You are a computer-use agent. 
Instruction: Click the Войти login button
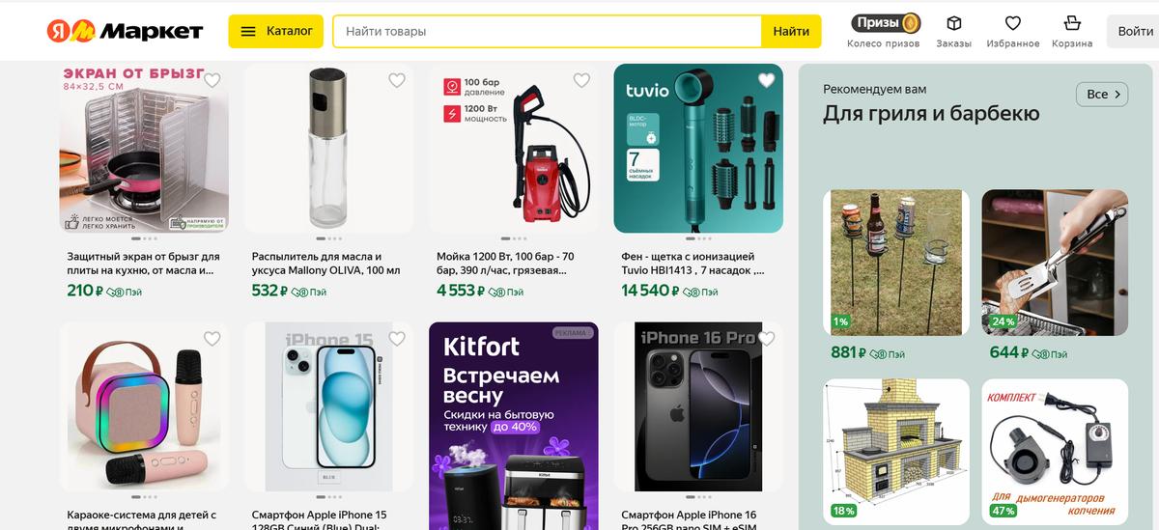point(1134,31)
